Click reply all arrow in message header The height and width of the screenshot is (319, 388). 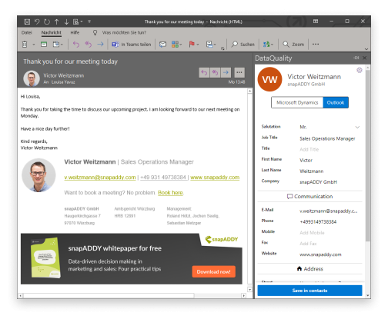(215, 72)
